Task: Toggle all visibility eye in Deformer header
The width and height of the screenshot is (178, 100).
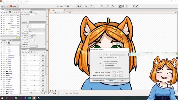Action: pyautogui.click(x=2, y=42)
